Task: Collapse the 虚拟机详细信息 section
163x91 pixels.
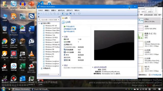Action: click(93, 67)
